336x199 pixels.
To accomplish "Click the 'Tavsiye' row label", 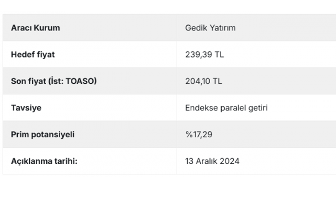I will coord(26,108).
